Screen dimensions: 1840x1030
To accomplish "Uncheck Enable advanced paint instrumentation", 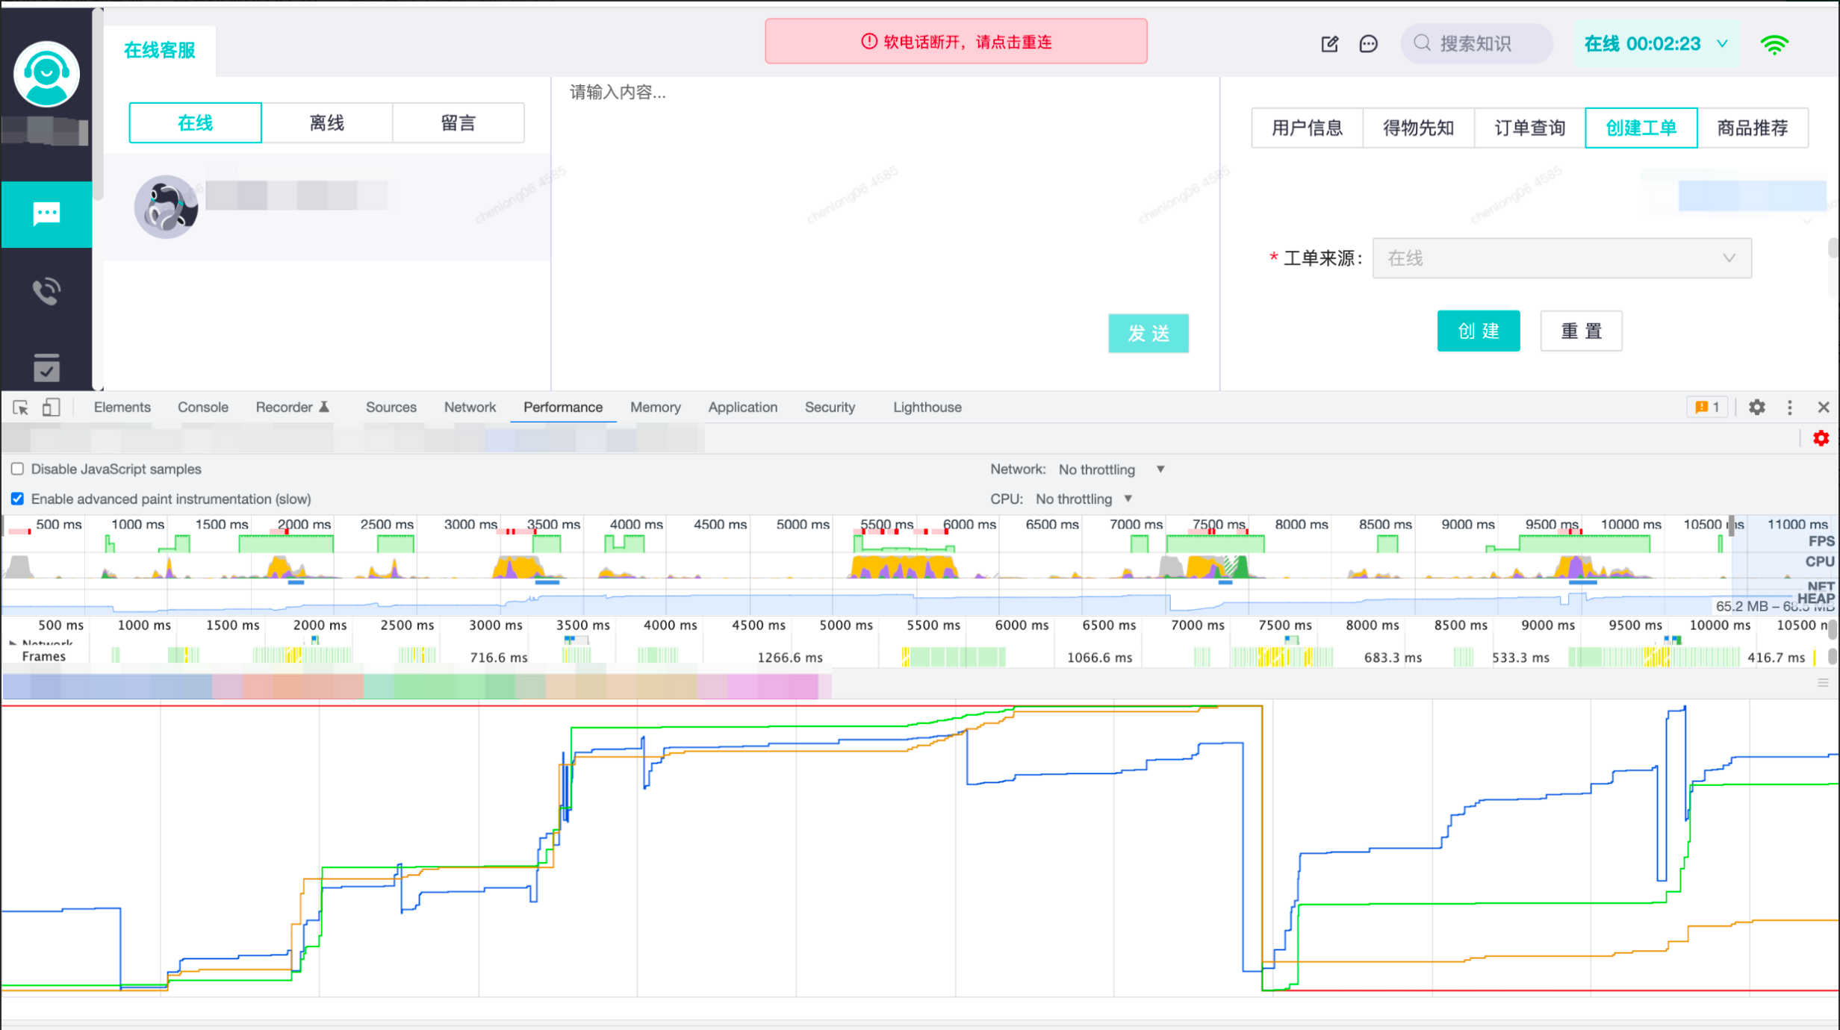I will 17,499.
